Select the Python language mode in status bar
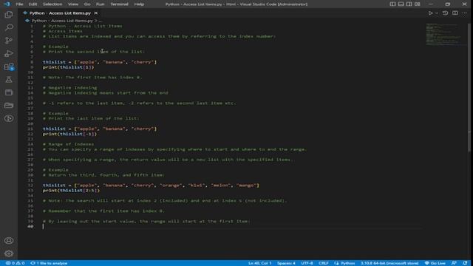This screenshot has height=266, width=473. pyautogui.click(x=347, y=263)
